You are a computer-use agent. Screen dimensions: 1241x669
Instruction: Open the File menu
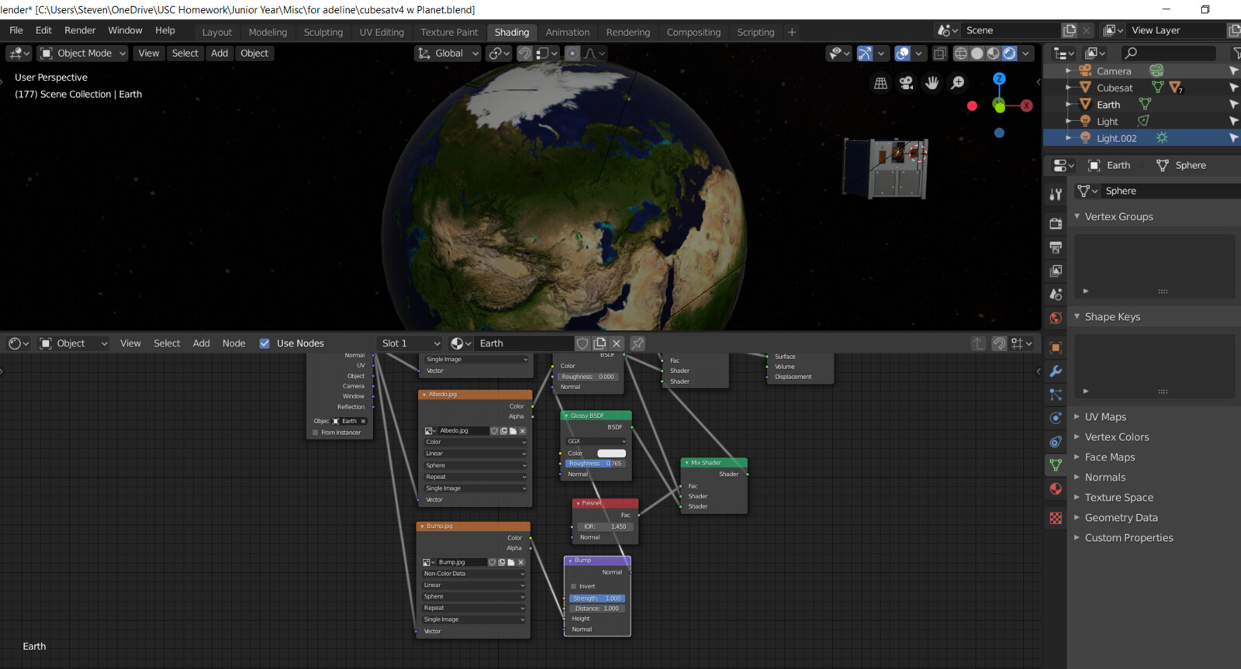coord(16,30)
